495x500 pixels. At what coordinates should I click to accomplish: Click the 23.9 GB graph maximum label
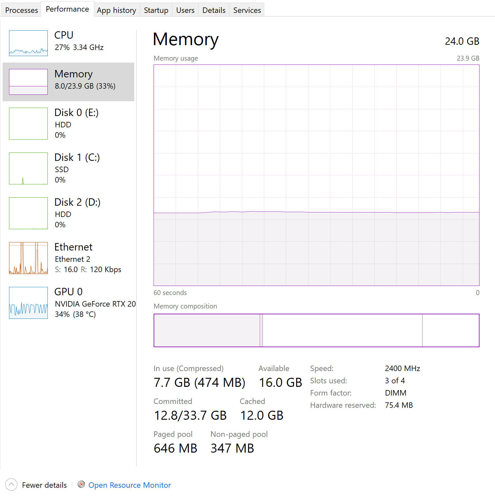coord(468,58)
